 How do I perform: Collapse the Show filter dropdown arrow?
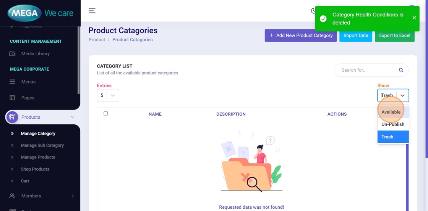point(402,95)
